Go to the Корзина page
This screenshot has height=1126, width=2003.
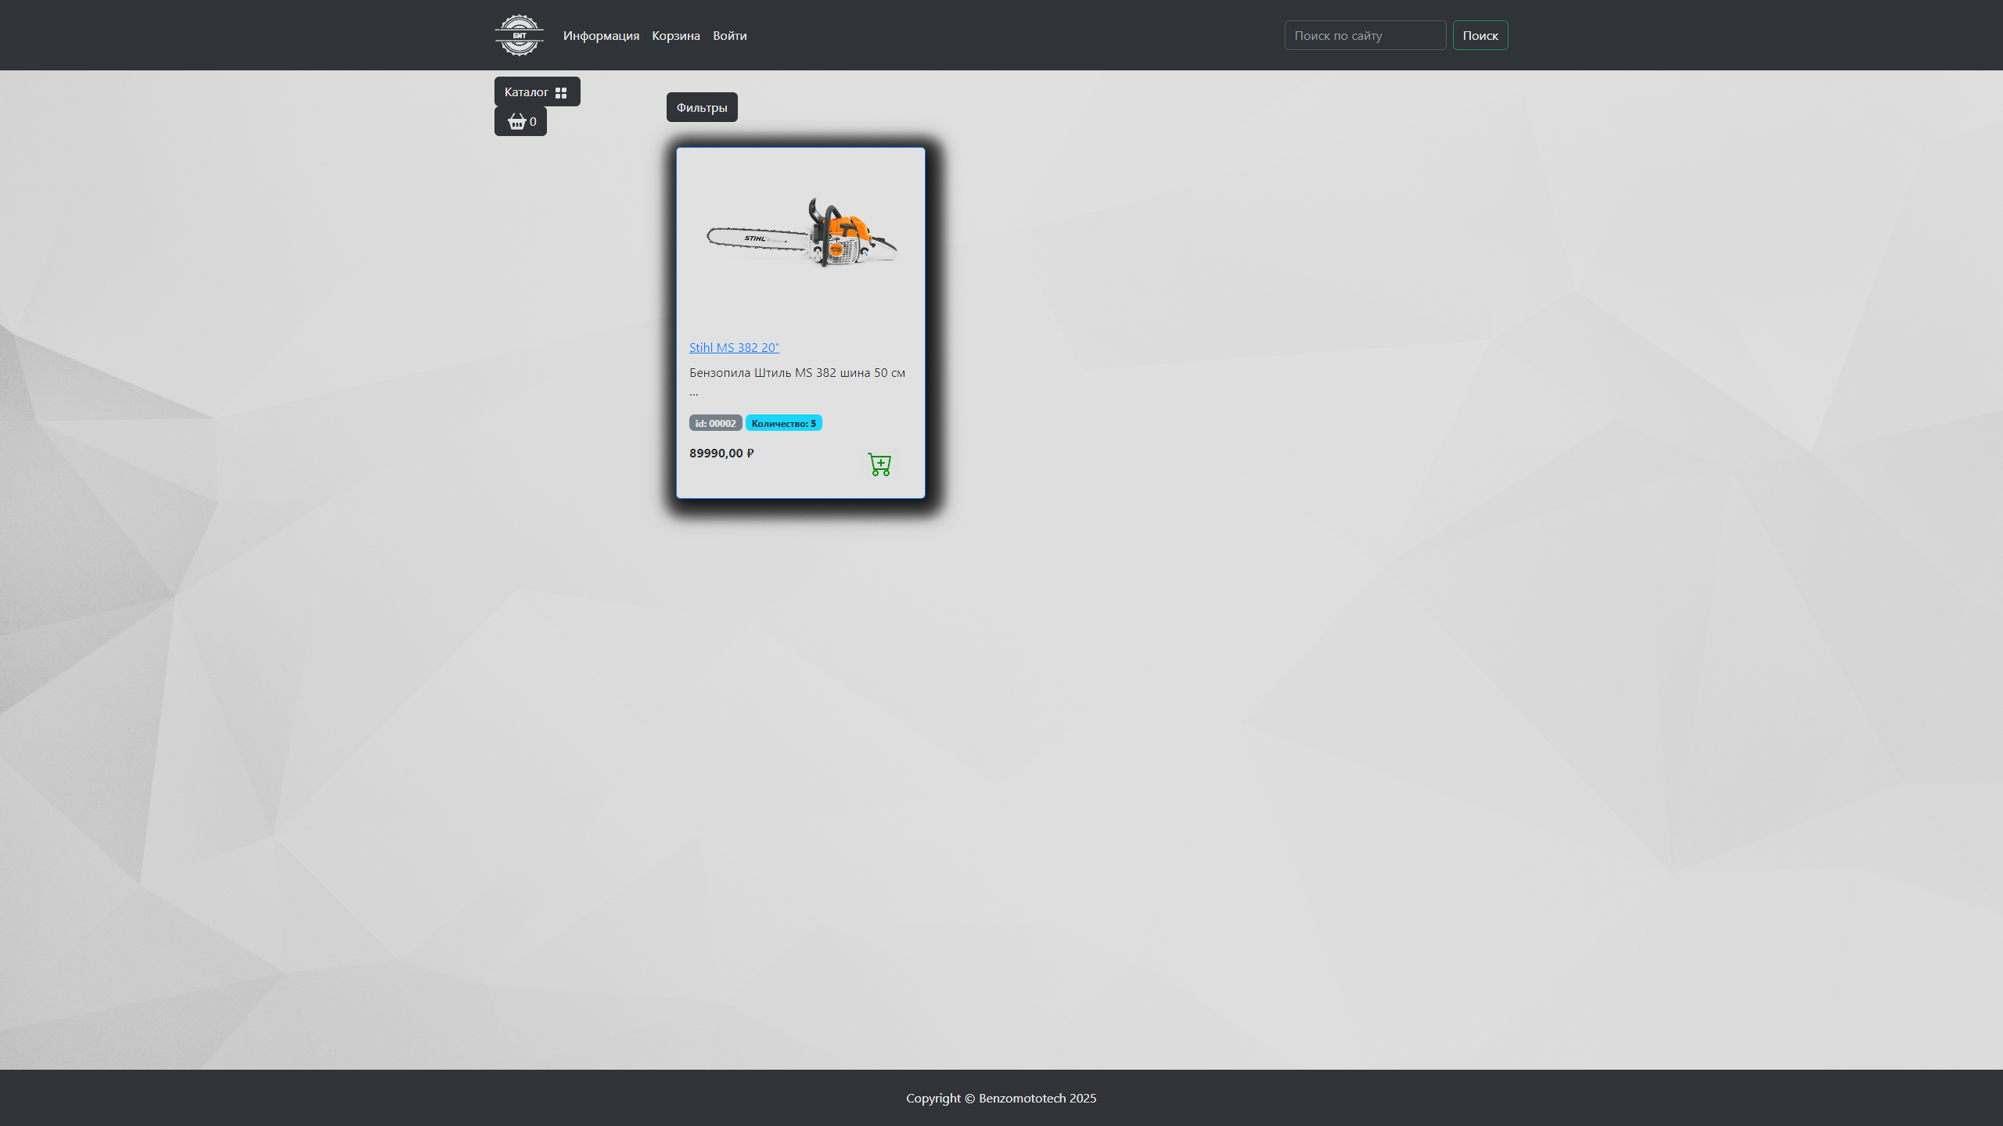[675, 35]
